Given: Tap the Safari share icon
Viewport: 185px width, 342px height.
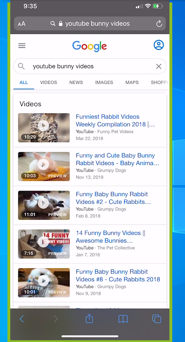Looking at the screenshot, I should (89, 319).
